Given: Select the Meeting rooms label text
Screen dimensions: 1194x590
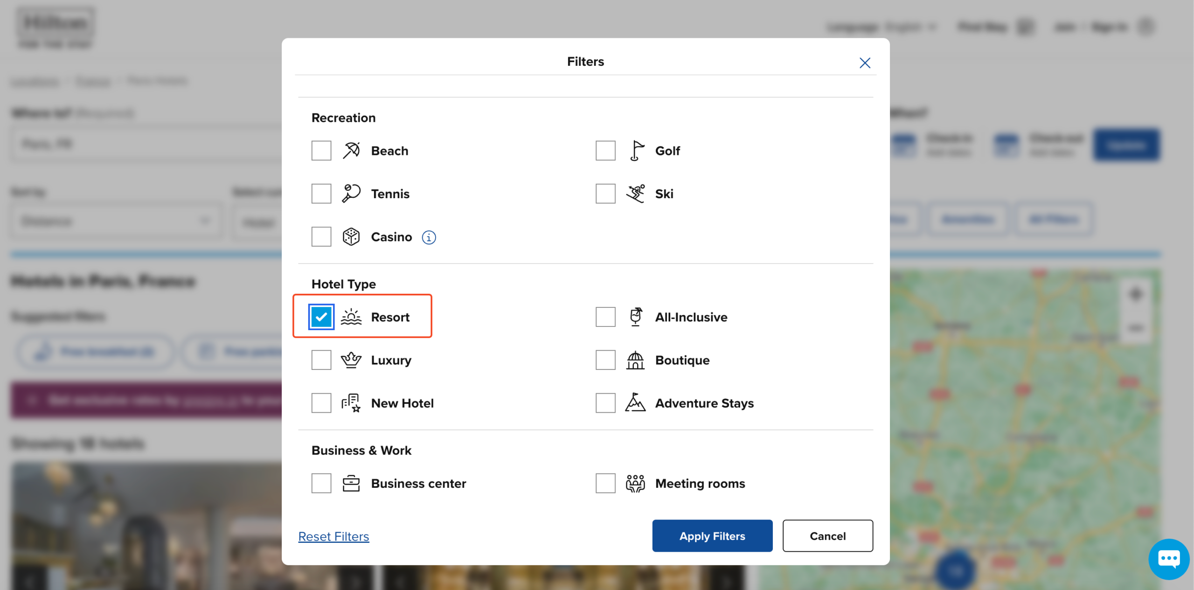Looking at the screenshot, I should click(x=700, y=483).
